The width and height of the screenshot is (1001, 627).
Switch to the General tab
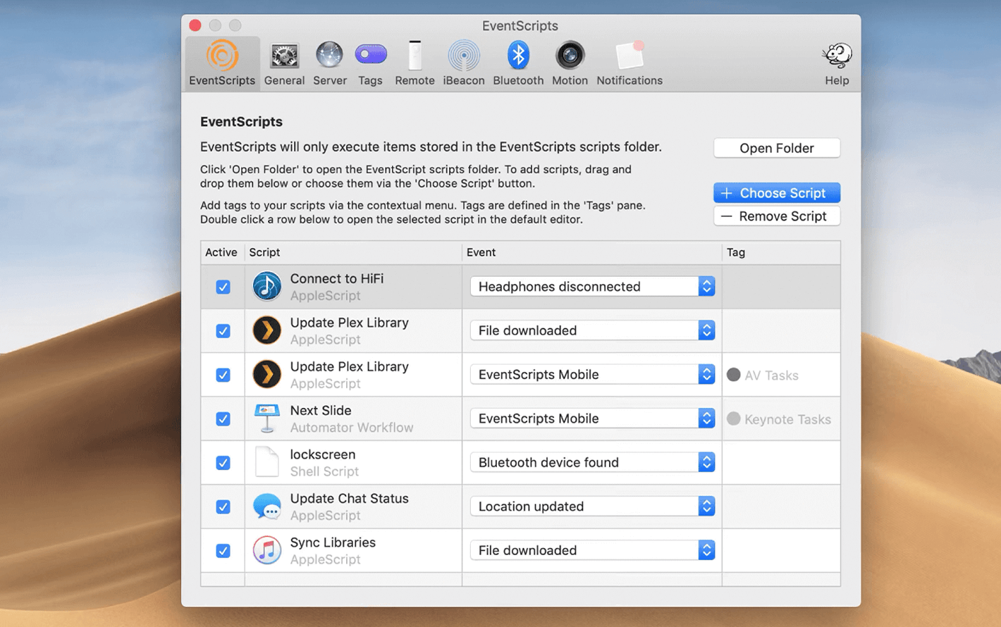(x=284, y=63)
